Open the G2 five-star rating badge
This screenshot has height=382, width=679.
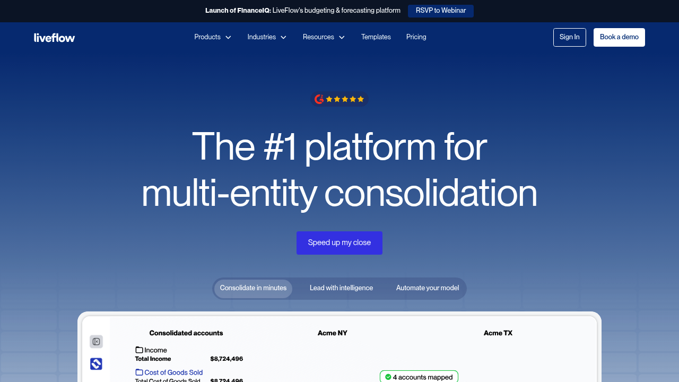pos(339,99)
